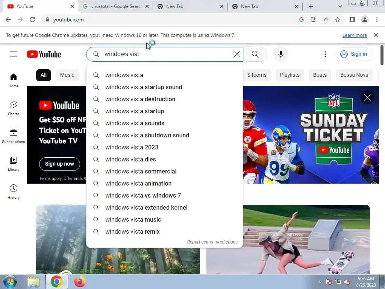Click the install app icon in address bar

tap(314, 20)
